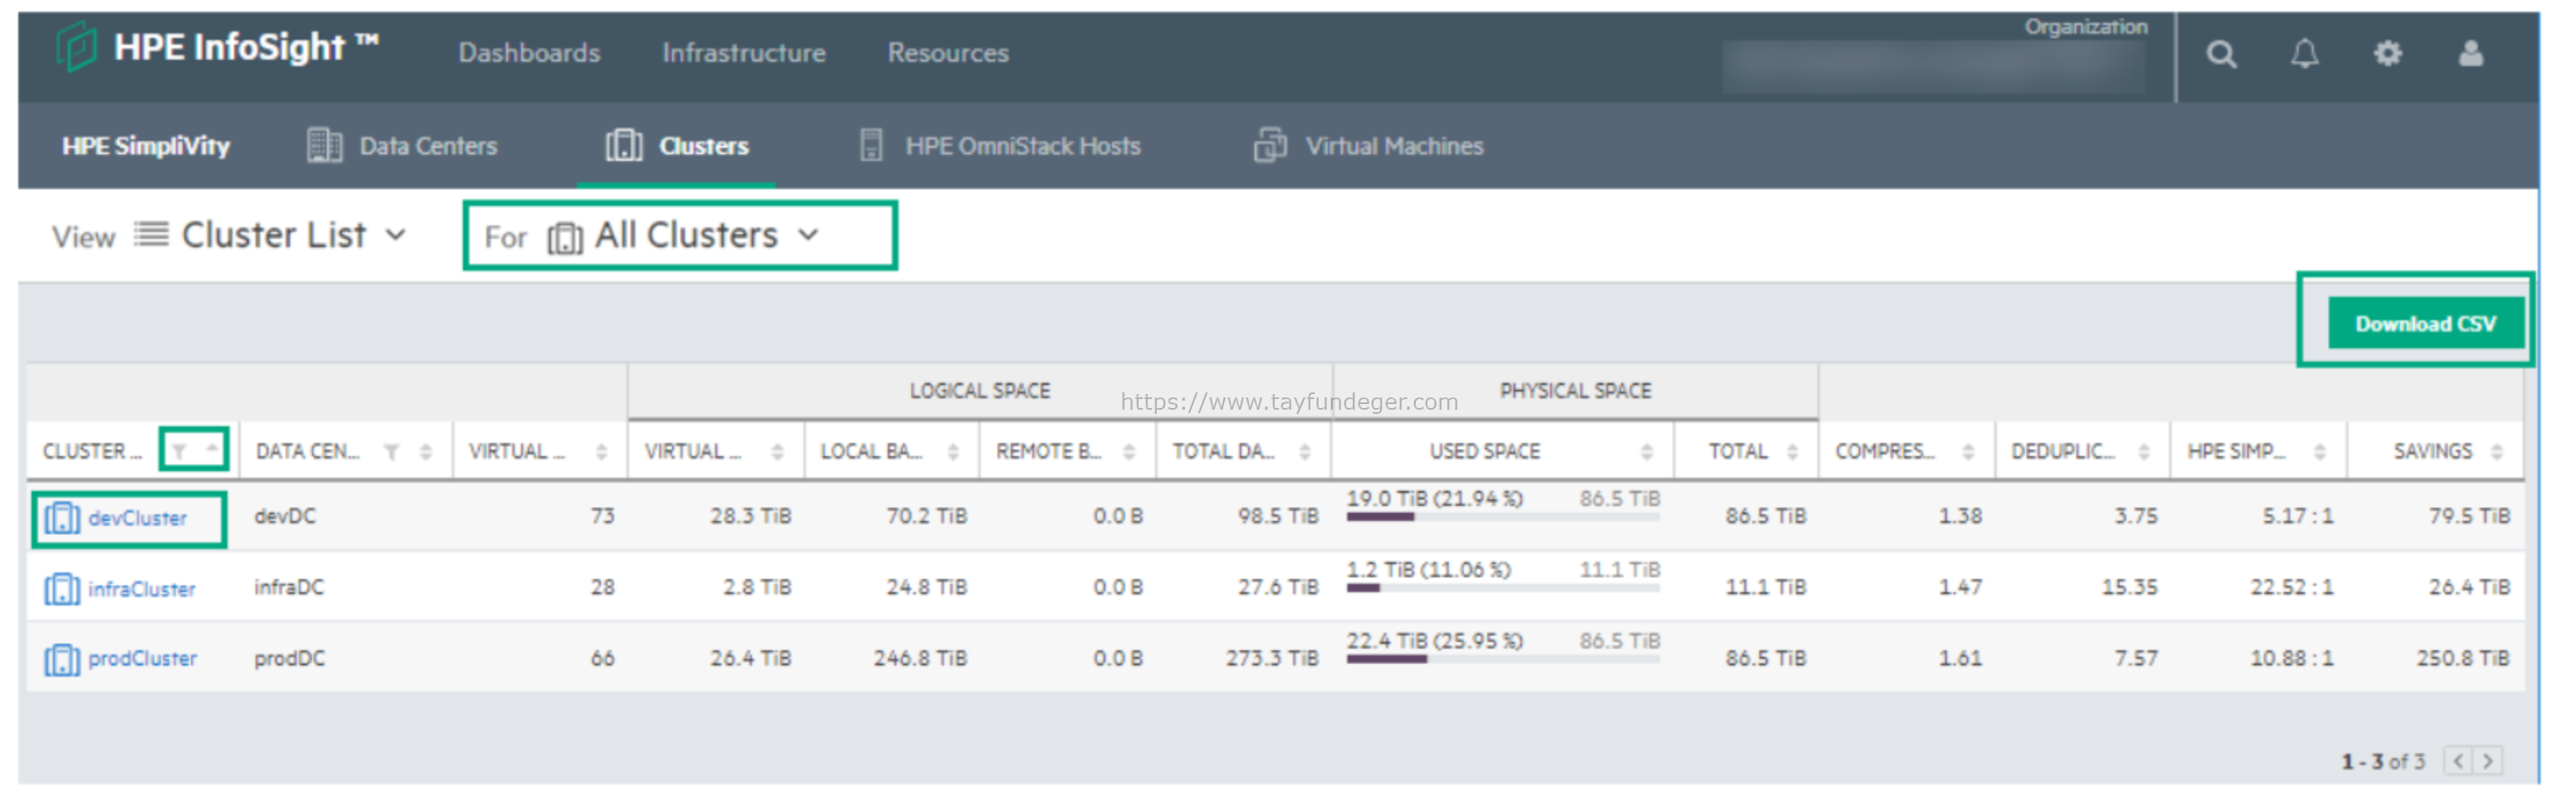Click the Download CSV button
Screen dimensions: 2576x803
[x=2425, y=323]
